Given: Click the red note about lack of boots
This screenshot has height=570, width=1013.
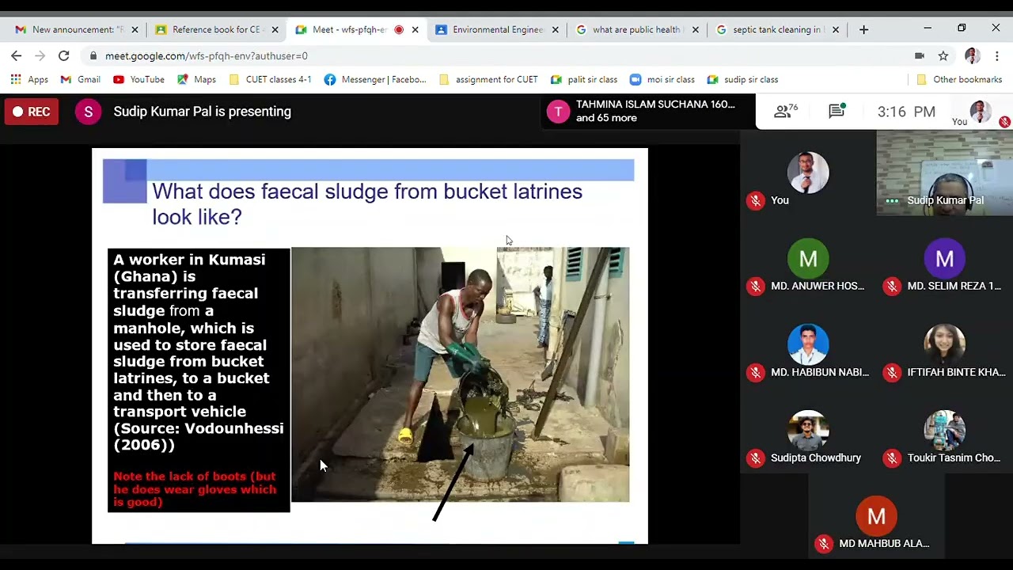Looking at the screenshot, I should click(195, 488).
